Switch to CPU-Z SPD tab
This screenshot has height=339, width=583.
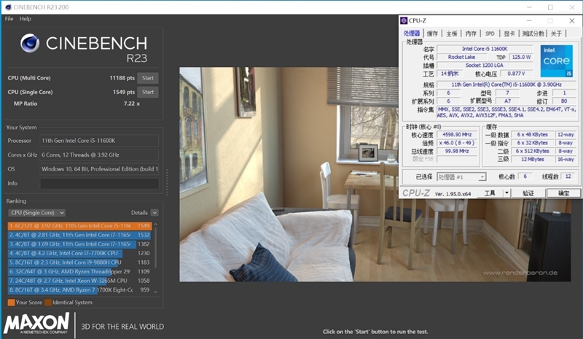(490, 34)
